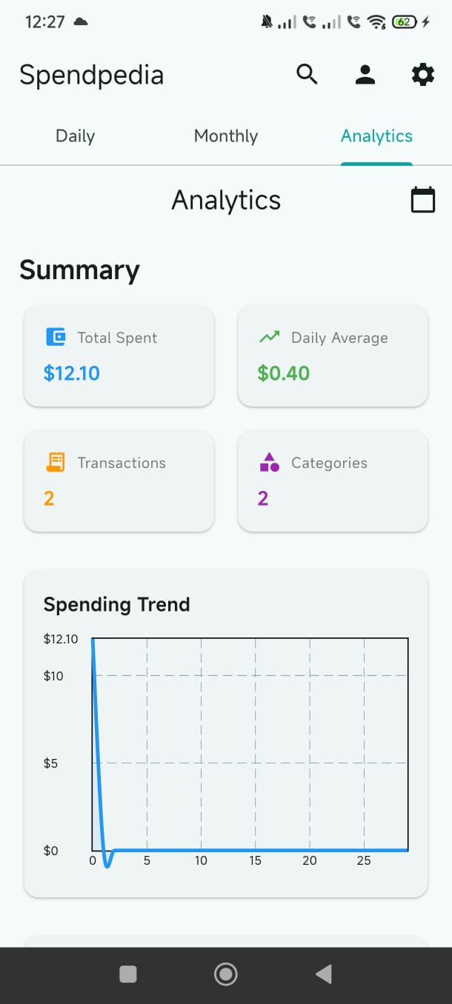The height and width of the screenshot is (1004, 452).
Task: Tap the Total Spent $12.10 card
Action: (119, 356)
